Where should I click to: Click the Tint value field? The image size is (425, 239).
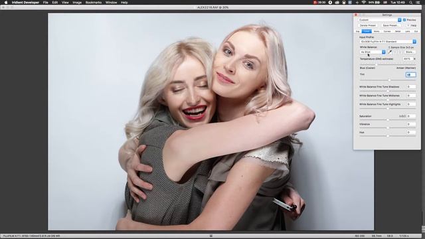click(411, 74)
